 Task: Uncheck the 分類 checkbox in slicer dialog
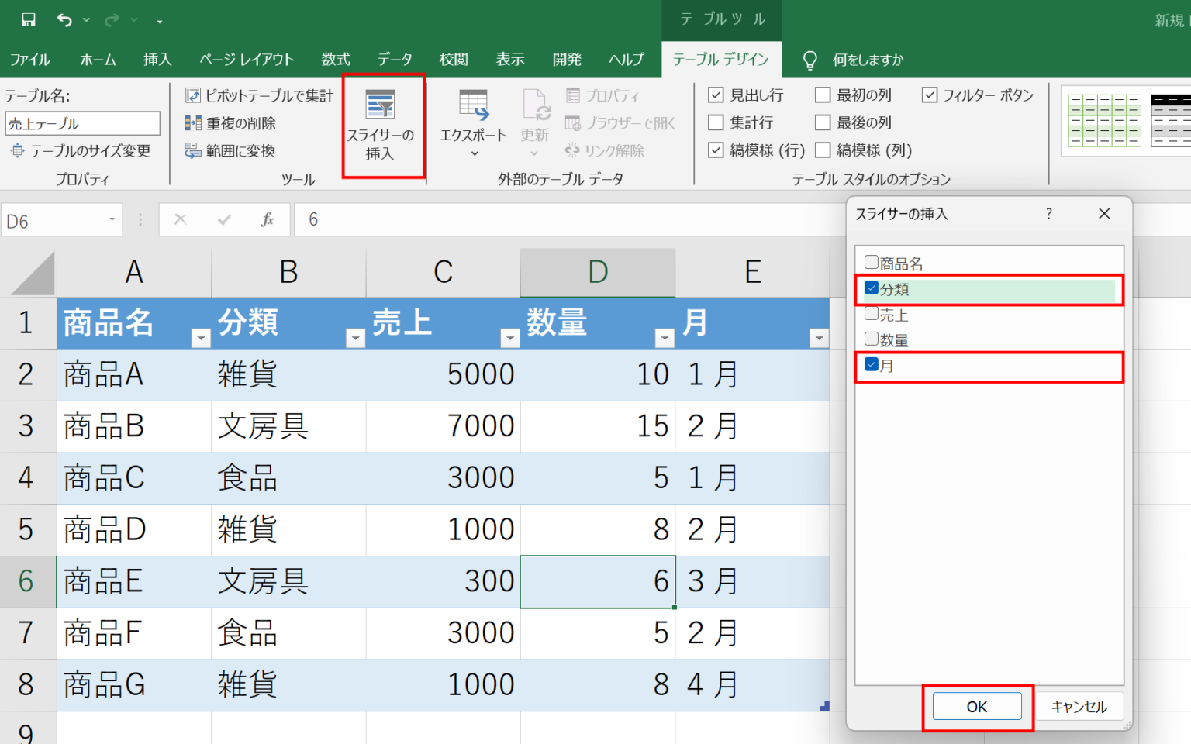pos(871,288)
